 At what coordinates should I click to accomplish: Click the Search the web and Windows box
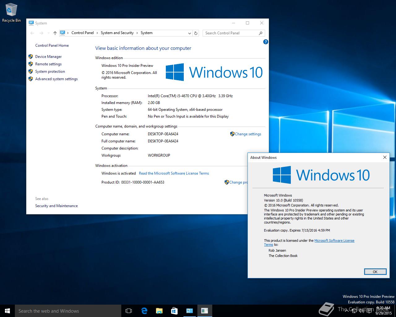pos(68,311)
